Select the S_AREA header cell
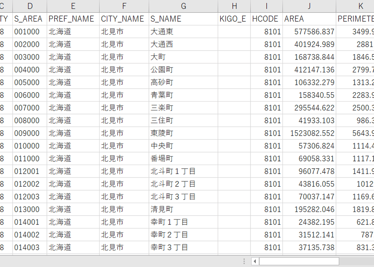This screenshot has height=267, width=374. [x=30, y=19]
